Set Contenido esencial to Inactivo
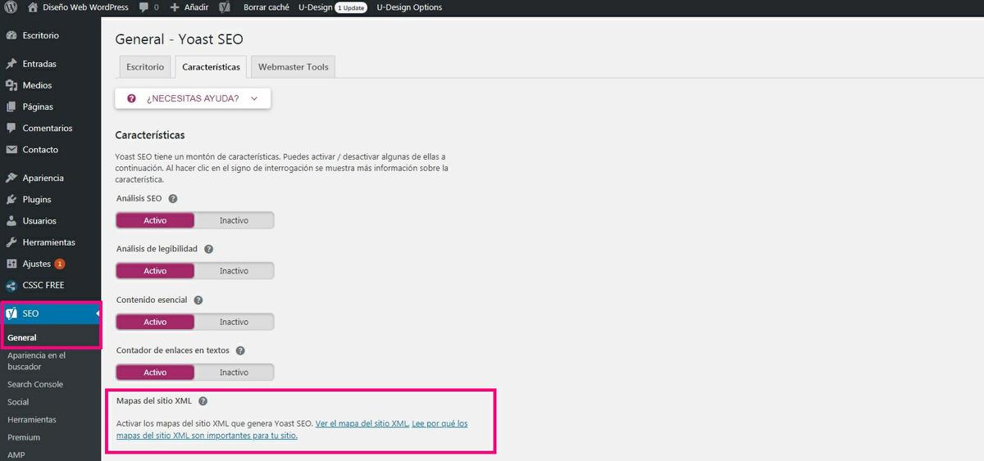Screen dimensions: 984x461 tap(234, 322)
